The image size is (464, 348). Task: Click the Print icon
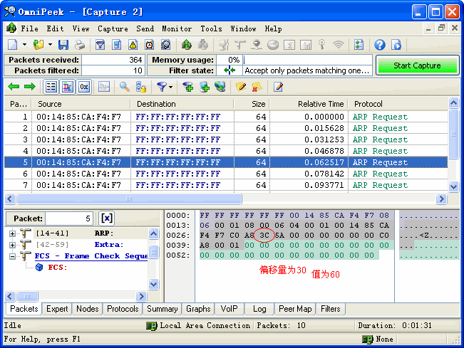(x=80, y=45)
